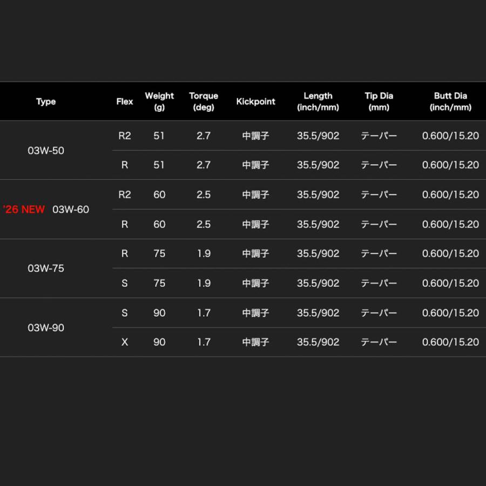This screenshot has height=486, width=486.
Task: Select the 03W-75 type label
Action: coord(46,268)
